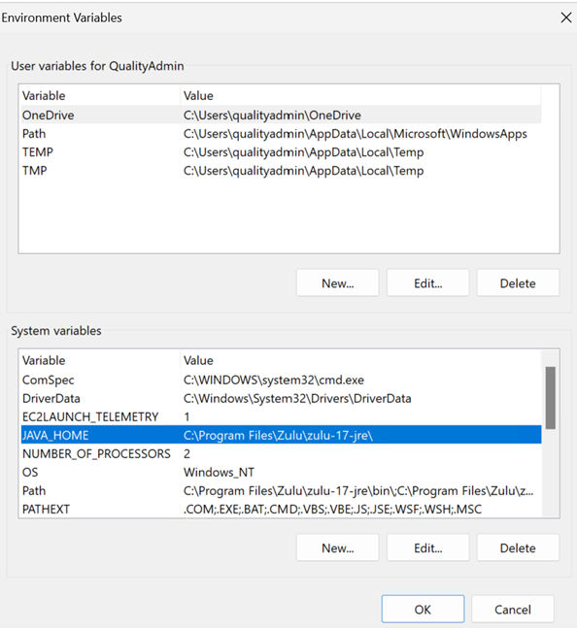Confirm changes with the OK button
This screenshot has height=628, width=577.
pos(423,610)
